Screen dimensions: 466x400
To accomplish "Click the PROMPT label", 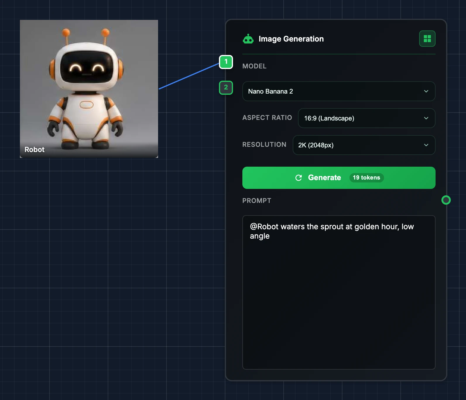I will tap(257, 201).
